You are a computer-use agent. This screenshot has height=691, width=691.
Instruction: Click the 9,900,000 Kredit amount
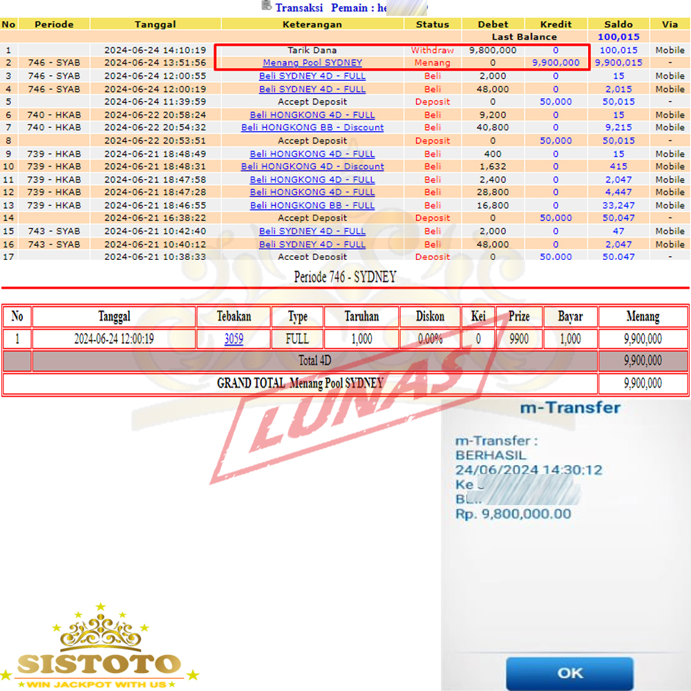click(x=556, y=63)
